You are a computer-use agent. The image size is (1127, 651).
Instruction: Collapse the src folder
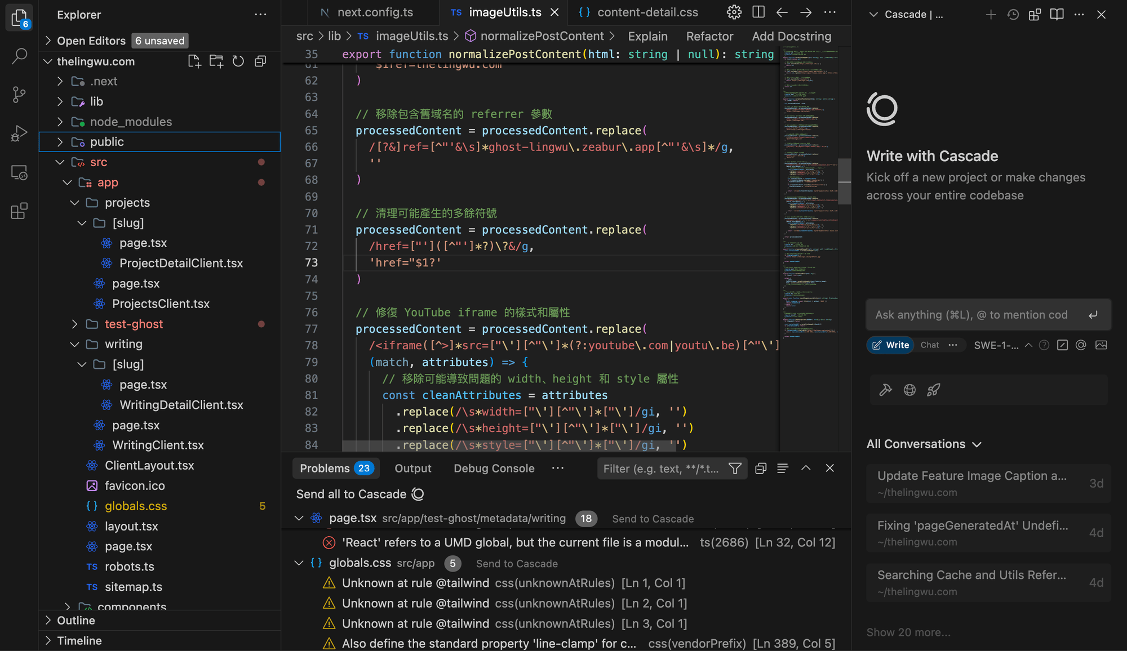click(x=159, y=162)
